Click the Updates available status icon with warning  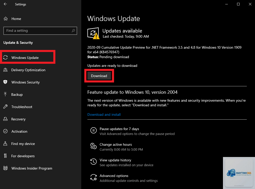click(93, 33)
